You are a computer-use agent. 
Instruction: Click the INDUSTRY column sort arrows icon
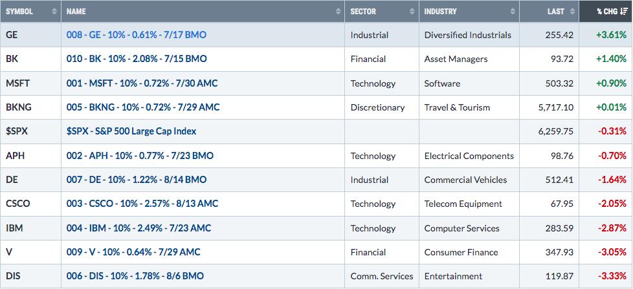(x=513, y=12)
